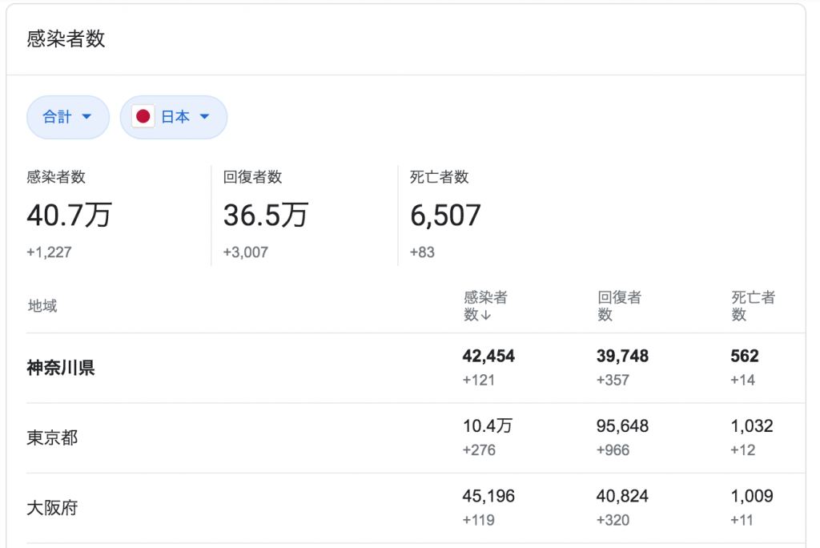
Task: Click the 40.7万 infected total
Action: 69,216
